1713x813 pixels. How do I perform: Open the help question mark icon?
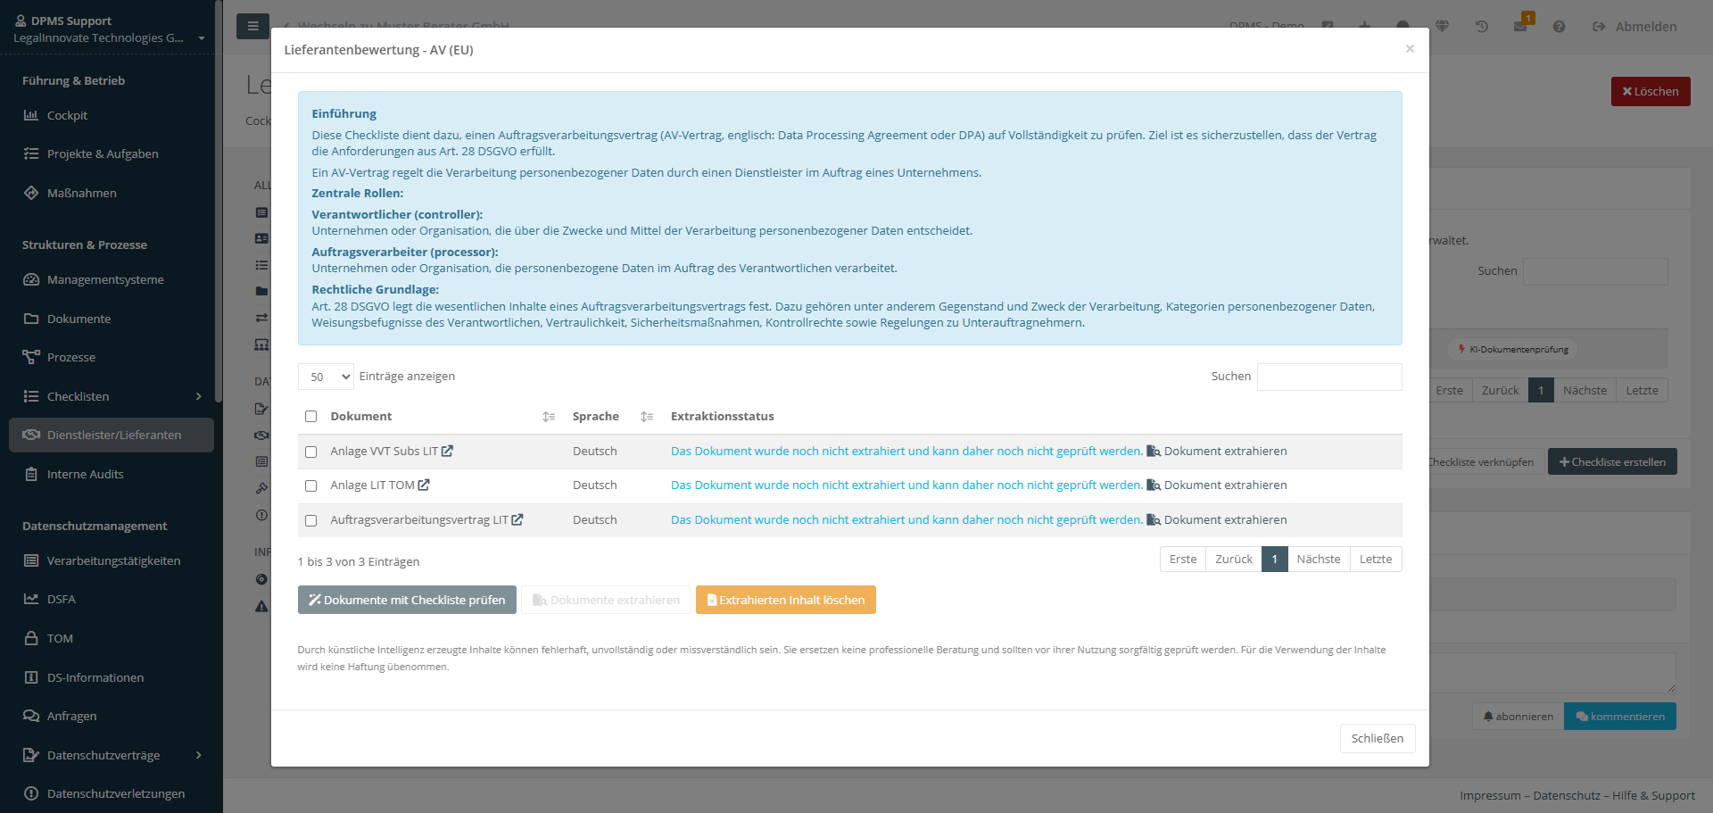1559,27
